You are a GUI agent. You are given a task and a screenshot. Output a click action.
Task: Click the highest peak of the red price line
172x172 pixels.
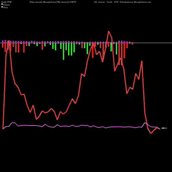click(x=108, y=31)
